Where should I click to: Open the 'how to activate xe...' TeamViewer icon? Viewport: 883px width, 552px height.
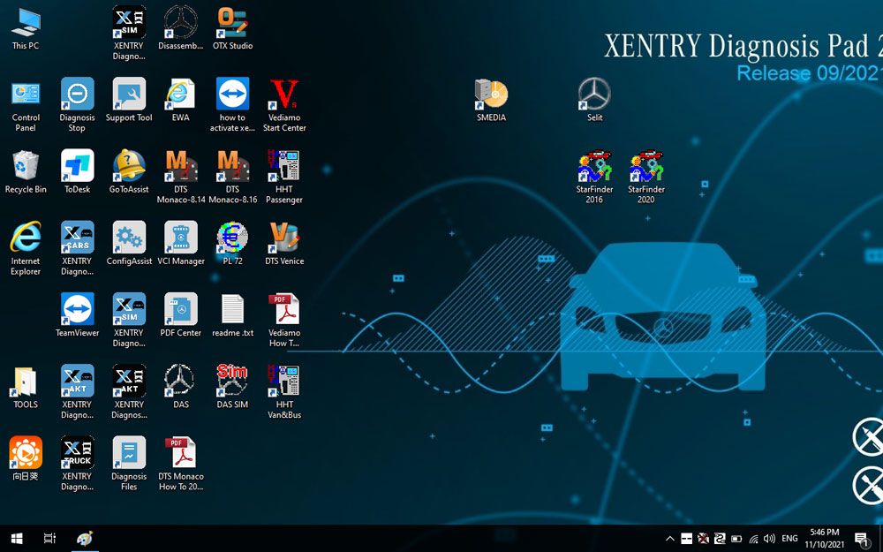[x=232, y=105]
